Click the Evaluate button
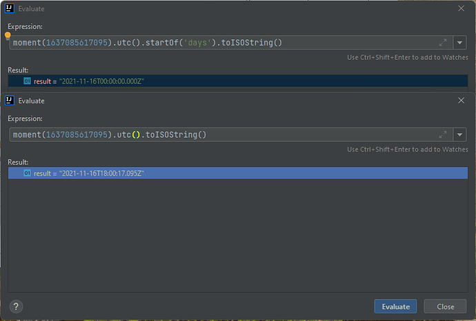 point(395,307)
